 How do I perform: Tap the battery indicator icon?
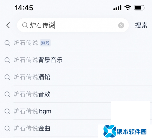click(x=140, y=8)
